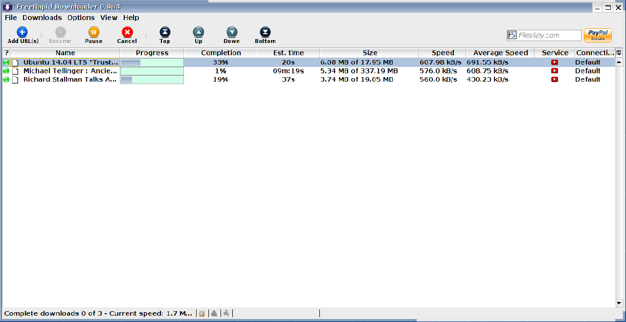Viewport: 626px width, 322px height.
Task: Open the File menu
Action: pyautogui.click(x=11, y=18)
